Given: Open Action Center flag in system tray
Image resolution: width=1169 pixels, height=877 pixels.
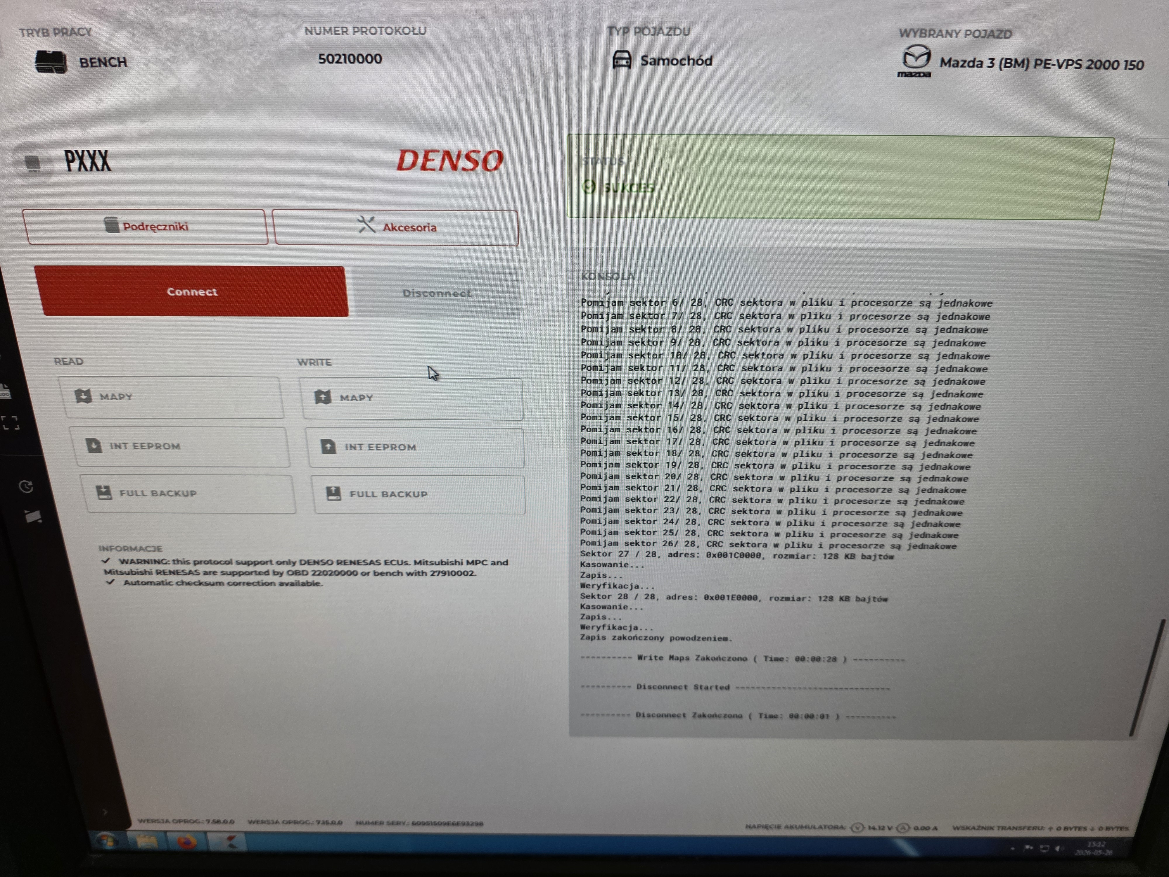Looking at the screenshot, I should 1028,848.
